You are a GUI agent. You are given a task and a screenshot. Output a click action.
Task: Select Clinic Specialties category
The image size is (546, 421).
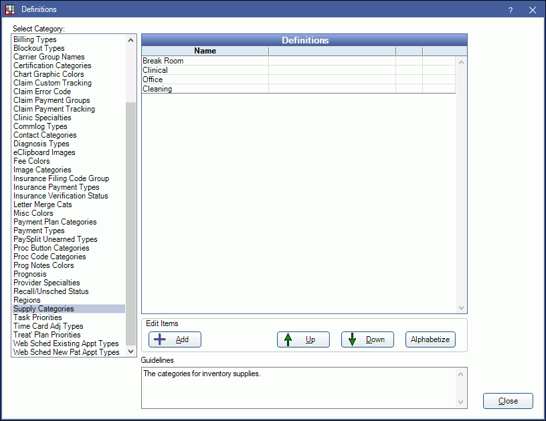pyautogui.click(x=69, y=118)
